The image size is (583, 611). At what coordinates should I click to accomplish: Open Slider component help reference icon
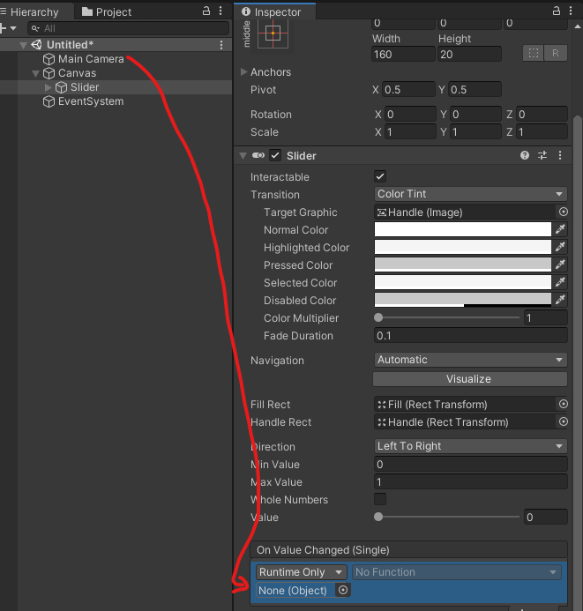[525, 155]
